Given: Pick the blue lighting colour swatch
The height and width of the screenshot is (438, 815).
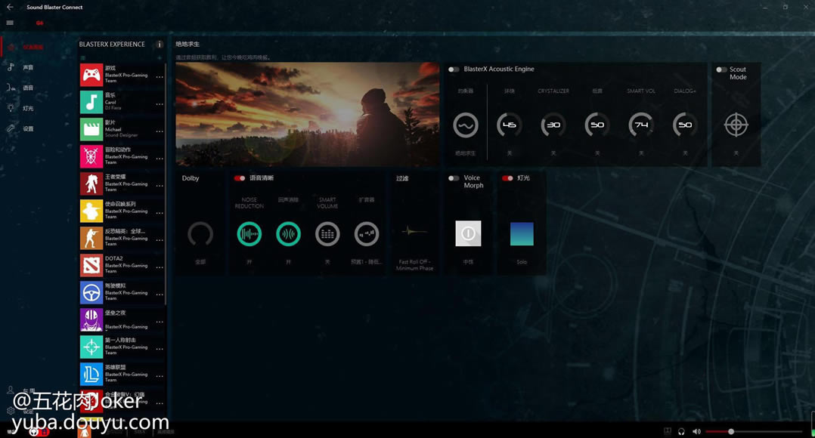Looking at the screenshot, I should coord(522,233).
